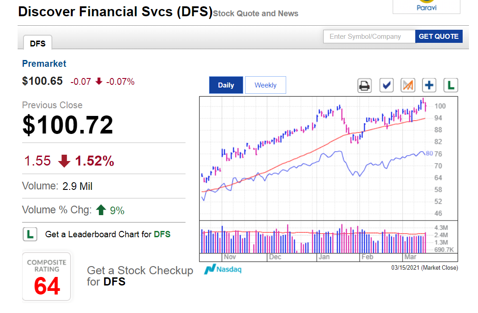Screen dimensions: 478x313
Task: Focus the Enter Symbol/Company search field
Action: click(369, 36)
